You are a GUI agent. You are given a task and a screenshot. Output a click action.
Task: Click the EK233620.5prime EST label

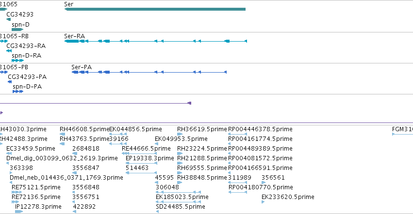click(288, 197)
